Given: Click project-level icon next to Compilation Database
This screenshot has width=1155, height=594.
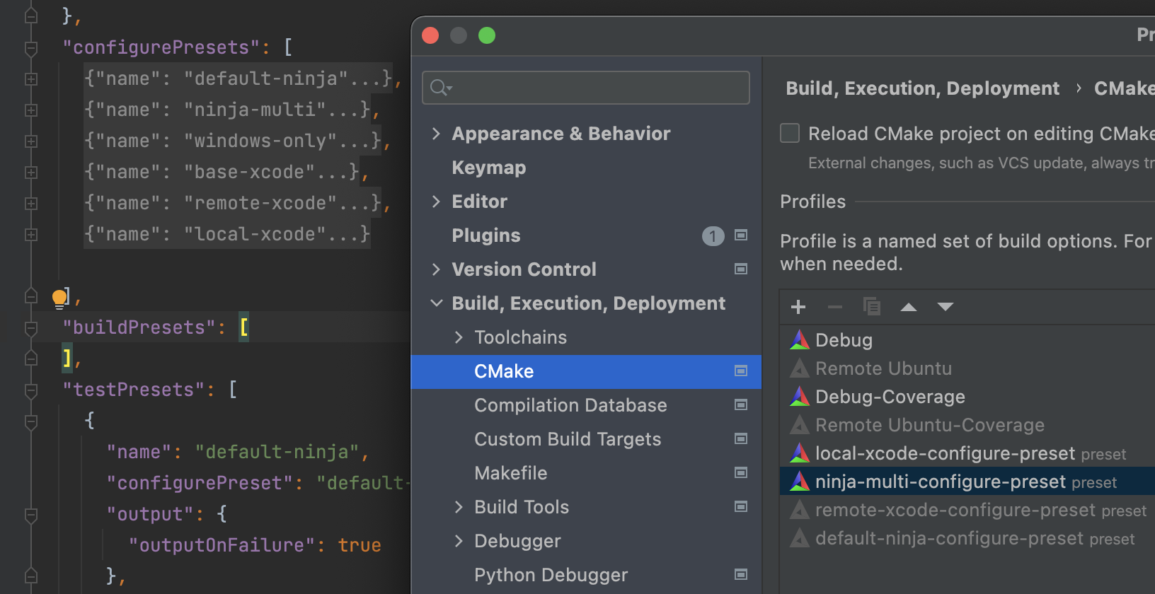Looking at the screenshot, I should [x=741, y=404].
